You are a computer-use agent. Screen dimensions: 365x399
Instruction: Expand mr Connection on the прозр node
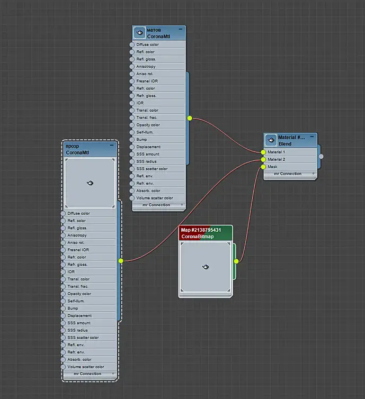click(x=113, y=373)
